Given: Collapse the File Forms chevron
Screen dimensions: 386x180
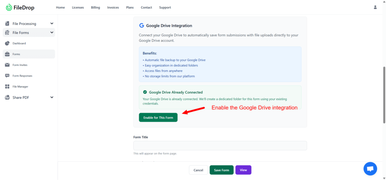Looking at the screenshot, I should (x=52, y=32).
